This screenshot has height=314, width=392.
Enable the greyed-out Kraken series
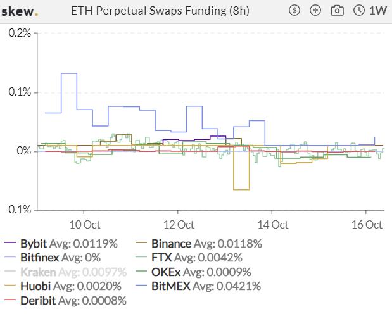65,272
